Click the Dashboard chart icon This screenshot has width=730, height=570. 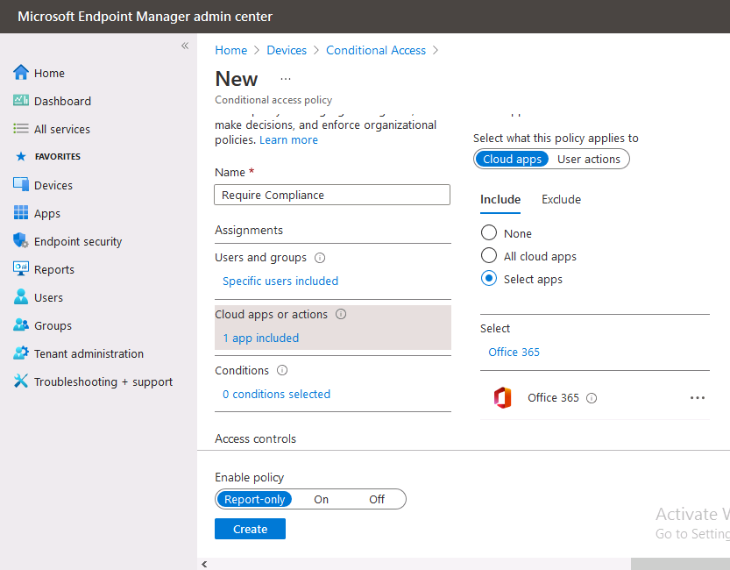coord(20,101)
